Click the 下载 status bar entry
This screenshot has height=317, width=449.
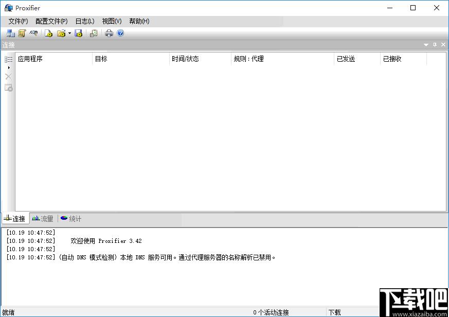(334, 312)
